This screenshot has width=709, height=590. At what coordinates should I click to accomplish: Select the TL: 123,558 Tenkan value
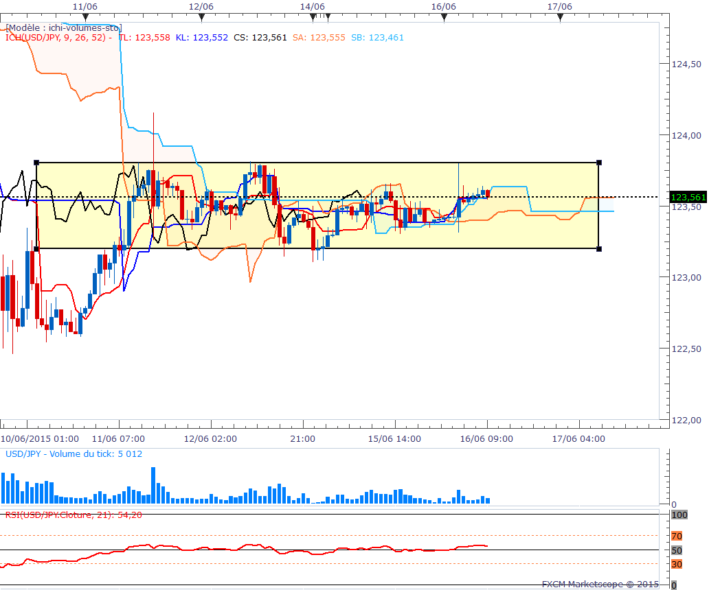click(144, 38)
